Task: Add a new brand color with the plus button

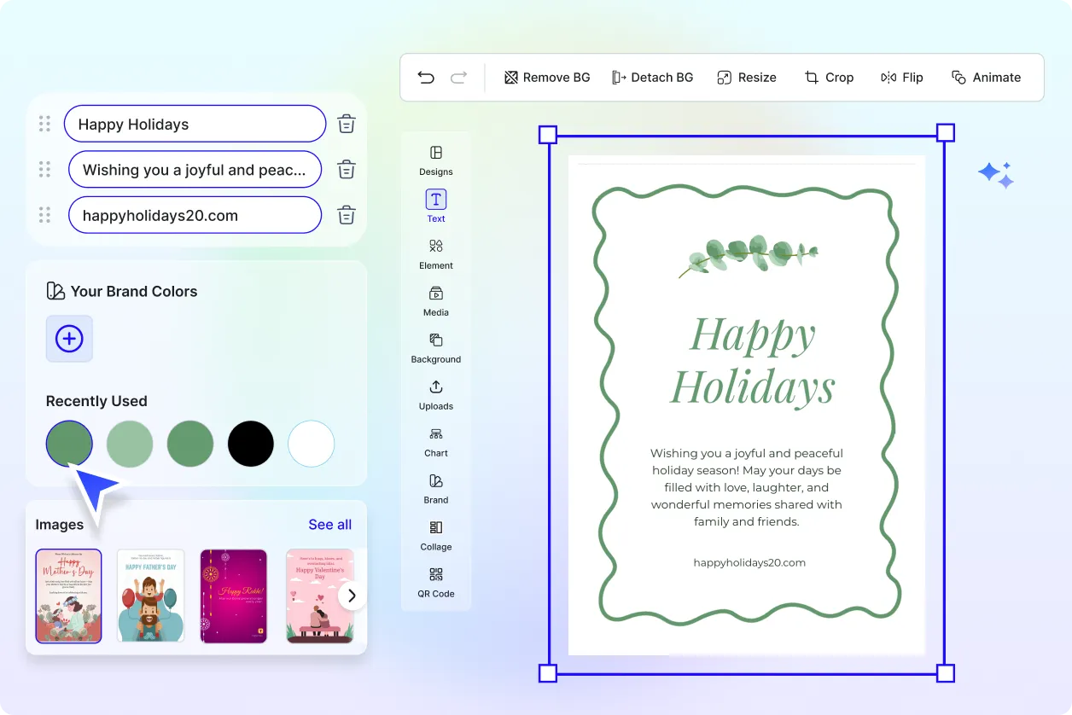Action: (x=68, y=339)
